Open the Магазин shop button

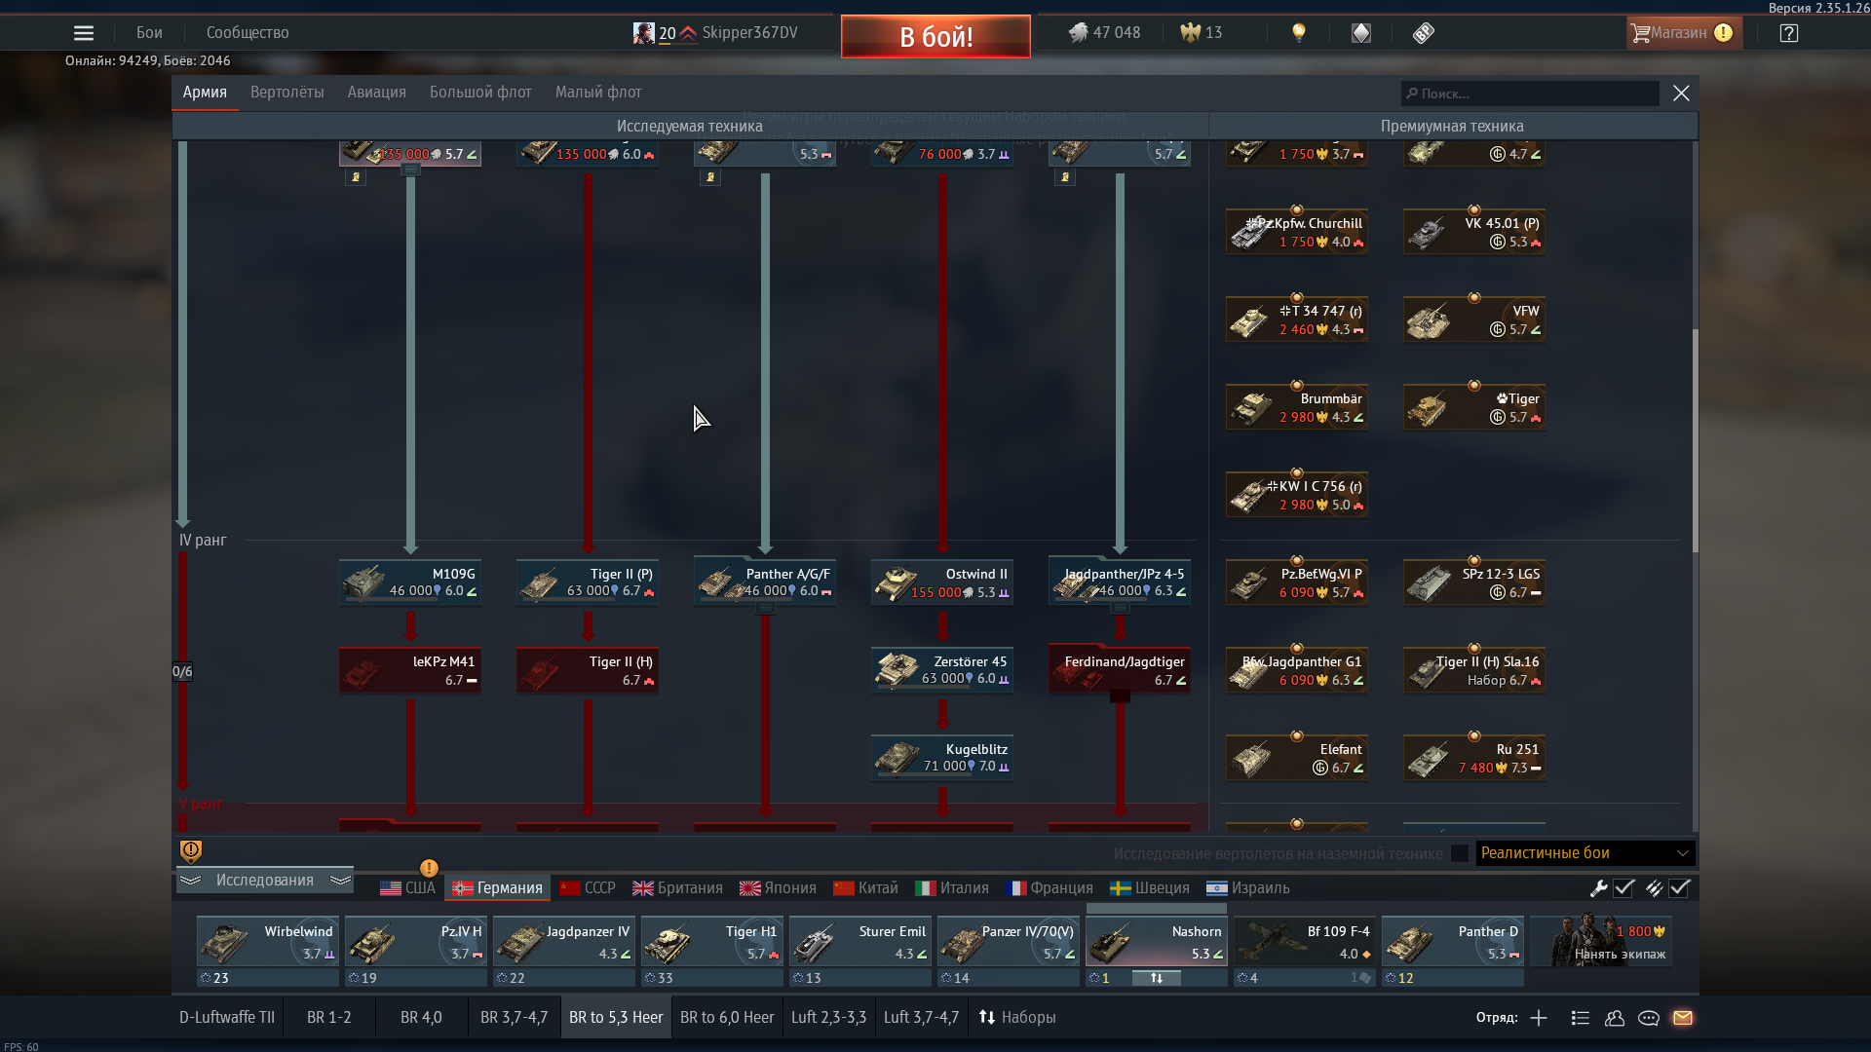click(x=1683, y=33)
